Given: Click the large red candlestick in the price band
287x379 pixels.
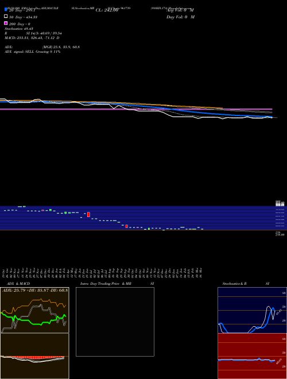Looking at the screenshot, I should click(88, 214).
